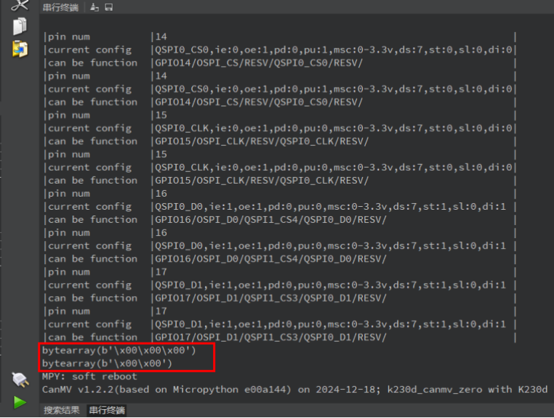
Task: Clear the serial terminal with broom icon
Action: tap(95, 7)
